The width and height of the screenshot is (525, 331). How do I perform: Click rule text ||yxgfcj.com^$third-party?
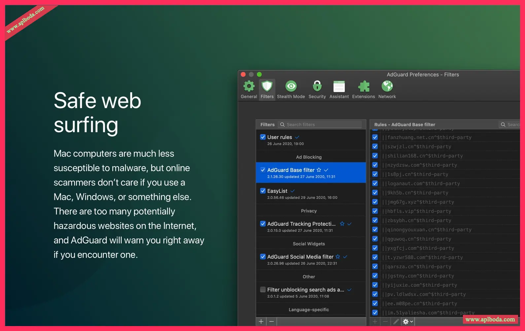418,248
